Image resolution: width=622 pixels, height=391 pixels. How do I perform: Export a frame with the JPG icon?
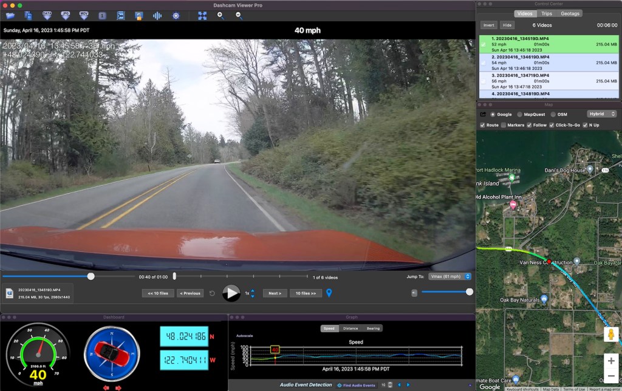click(x=66, y=15)
